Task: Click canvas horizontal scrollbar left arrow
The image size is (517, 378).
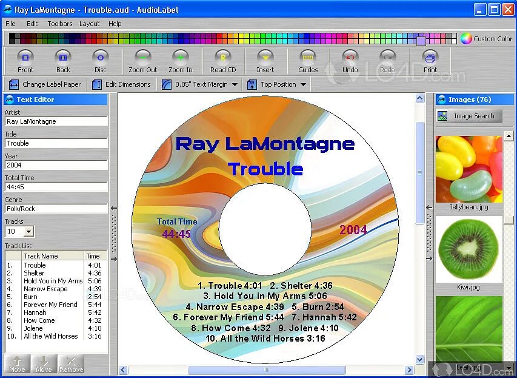Action: point(123,370)
